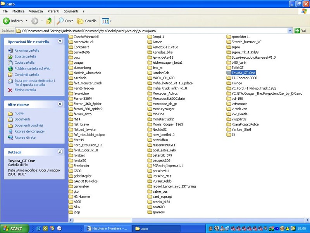Select the sparrow folder icon

click(x=150, y=212)
